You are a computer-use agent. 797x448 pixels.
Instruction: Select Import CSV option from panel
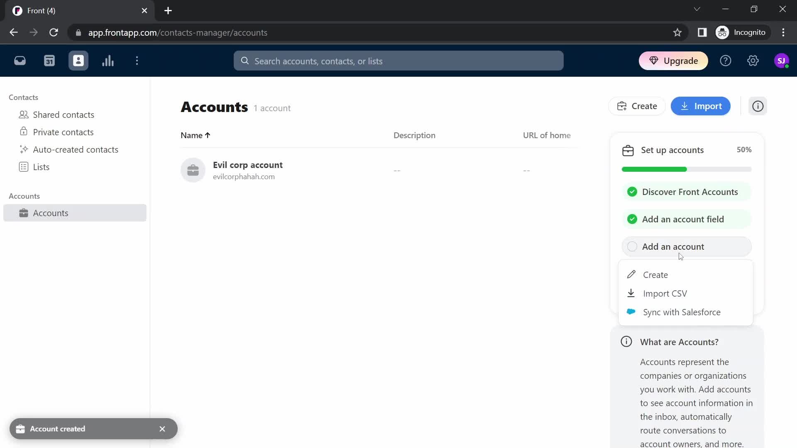pos(667,294)
